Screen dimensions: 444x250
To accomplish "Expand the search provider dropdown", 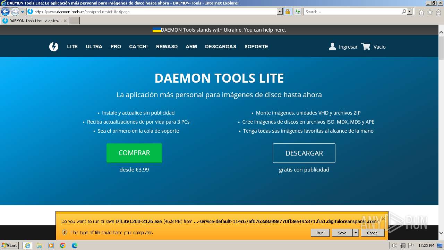I will [410, 12].
